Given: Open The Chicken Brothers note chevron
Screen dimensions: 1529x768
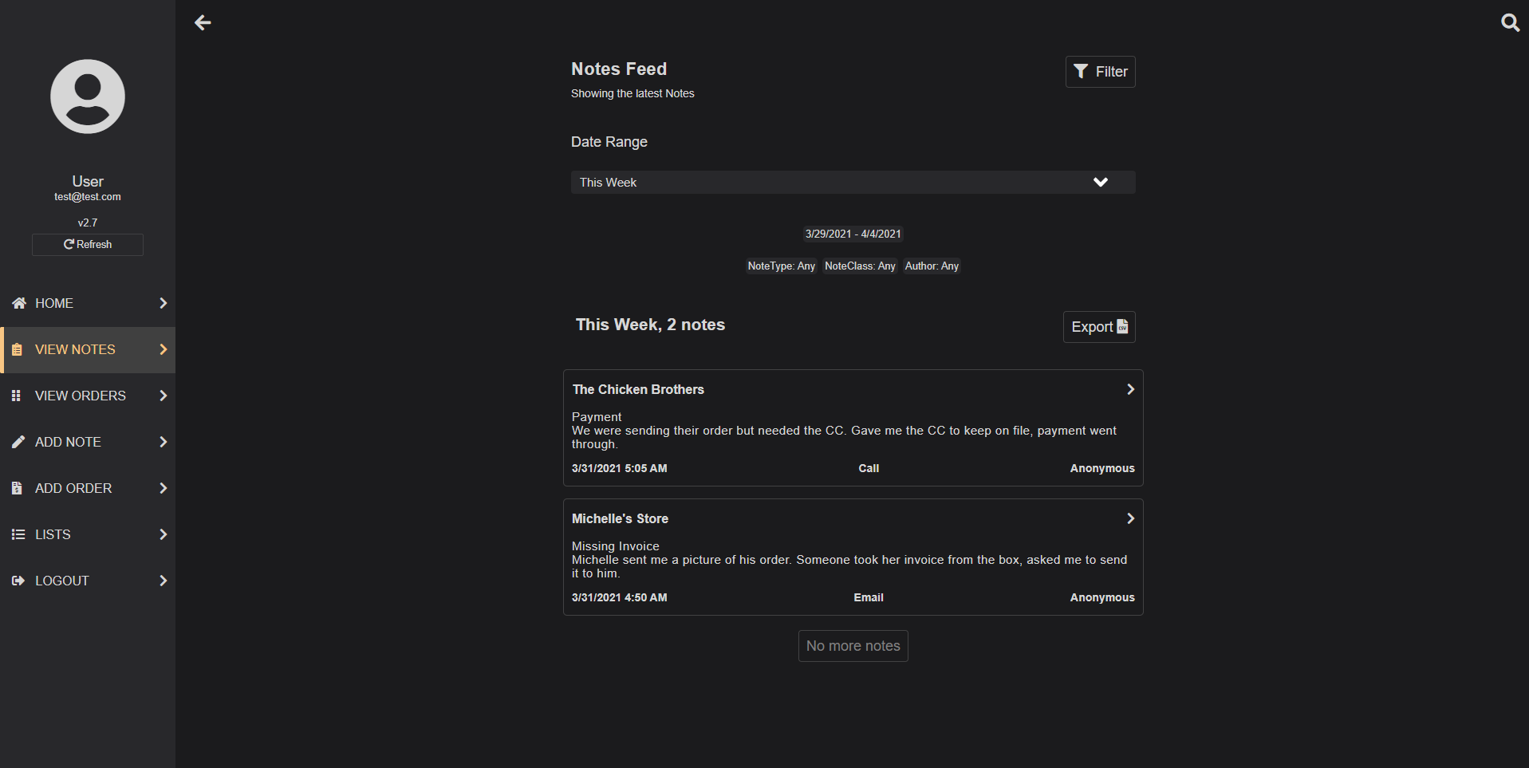Looking at the screenshot, I should [1129, 389].
